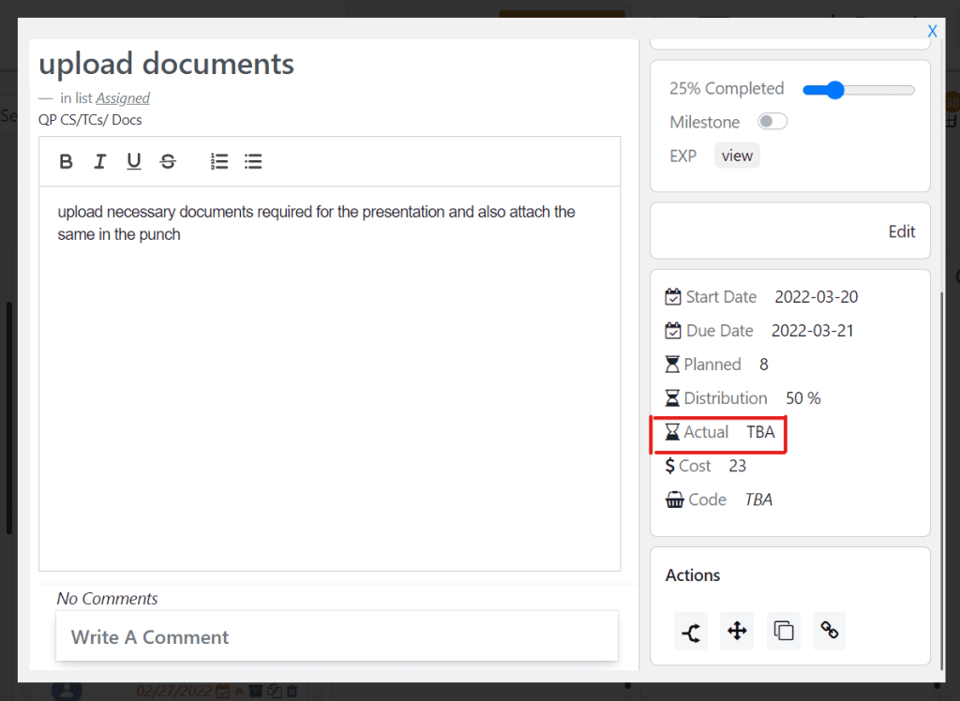Click the Planned hourglass icon
The width and height of the screenshot is (960, 701).
pos(672,365)
